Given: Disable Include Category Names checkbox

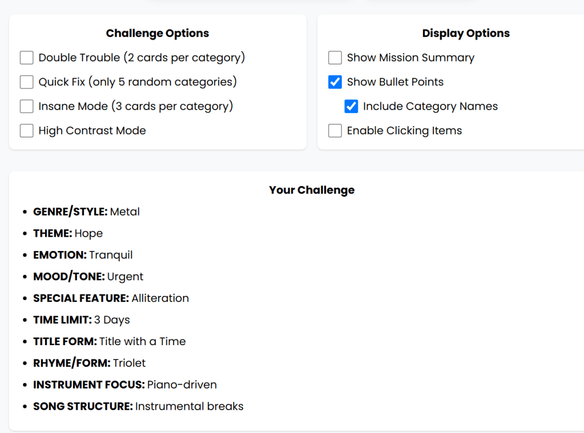Looking at the screenshot, I should (351, 106).
